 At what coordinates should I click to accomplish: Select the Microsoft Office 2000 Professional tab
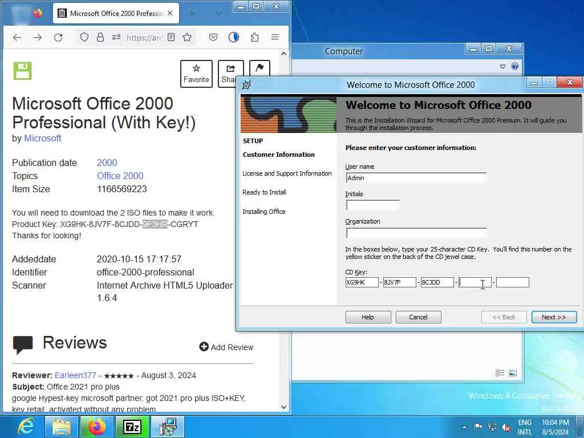coord(116,14)
